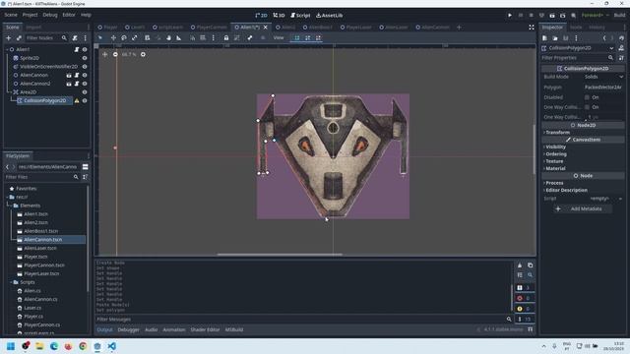The image size is (630, 354).
Task: Enable the Disabled checkbox in inspector
Action: (587, 97)
